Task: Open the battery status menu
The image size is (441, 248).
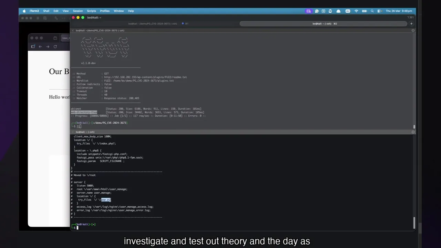Action: pyautogui.click(x=364, y=11)
